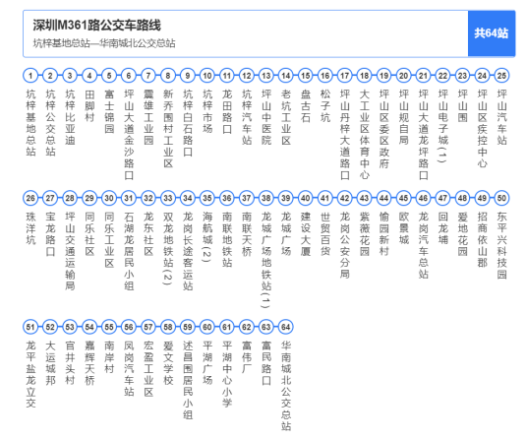Click the 华南城北公交总站 station label
The height and width of the screenshot is (440, 527).
286,386
